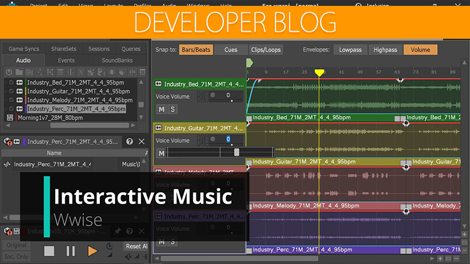Viewport: 470px width, 264px height.
Task: Click the transport panel capture icon with red badge
Action: (x=8, y=231)
